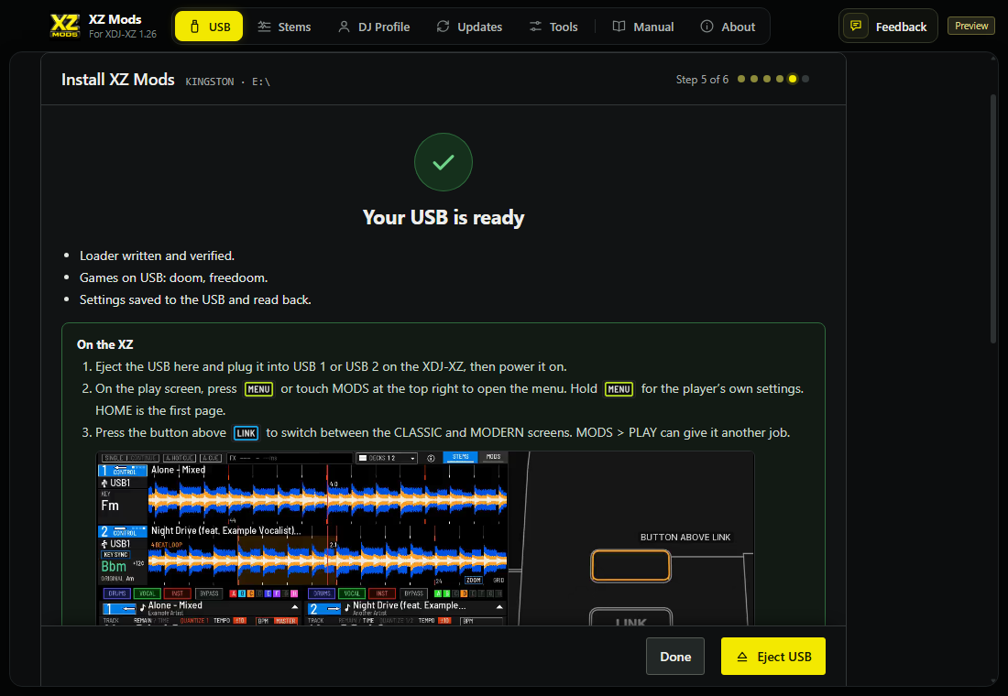Click 'Loader written and verified.' line

(x=157, y=256)
